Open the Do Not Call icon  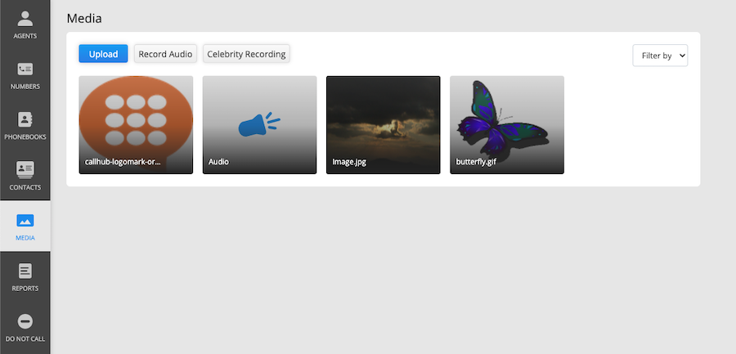[25, 321]
